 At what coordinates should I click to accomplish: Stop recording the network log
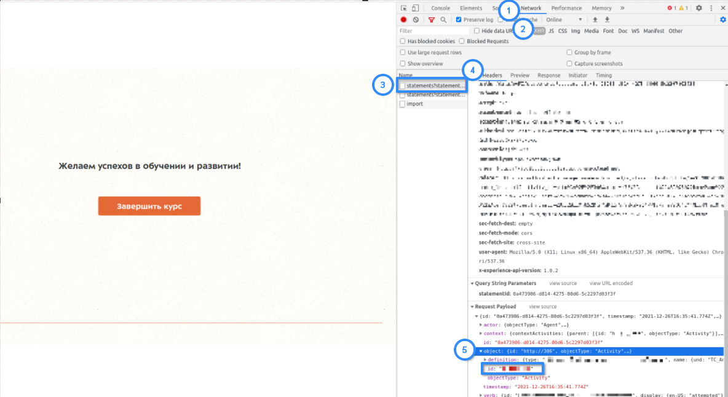tap(403, 20)
